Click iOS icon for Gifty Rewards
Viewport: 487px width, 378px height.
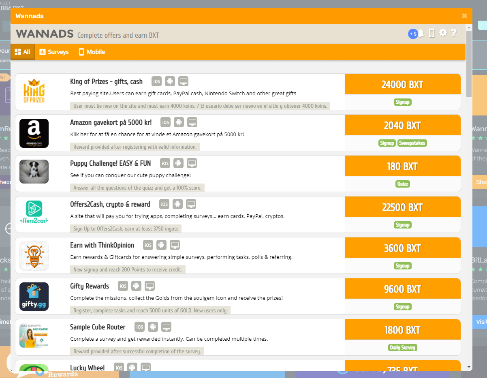point(123,286)
